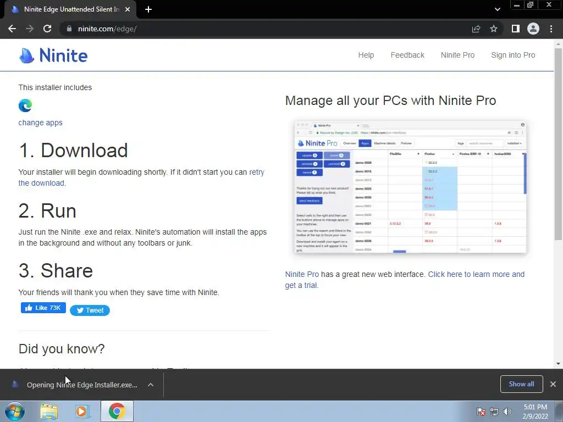Click Sign into Pro
The width and height of the screenshot is (563, 422).
pyautogui.click(x=513, y=55)
